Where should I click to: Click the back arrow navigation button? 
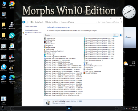click(x=24, y=22)
